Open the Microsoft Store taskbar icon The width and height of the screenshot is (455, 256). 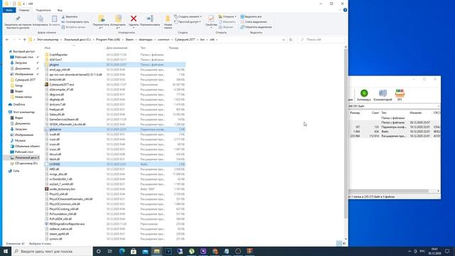(134, 251)
